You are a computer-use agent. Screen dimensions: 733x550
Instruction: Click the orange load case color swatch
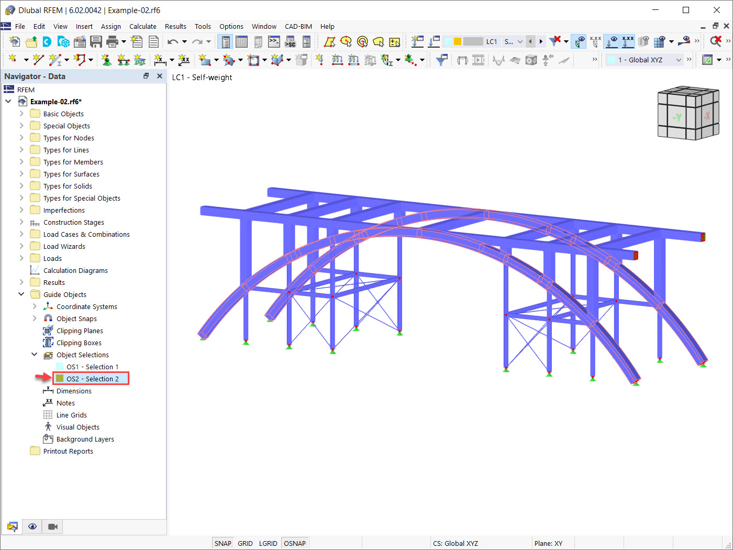coord(457,41)
